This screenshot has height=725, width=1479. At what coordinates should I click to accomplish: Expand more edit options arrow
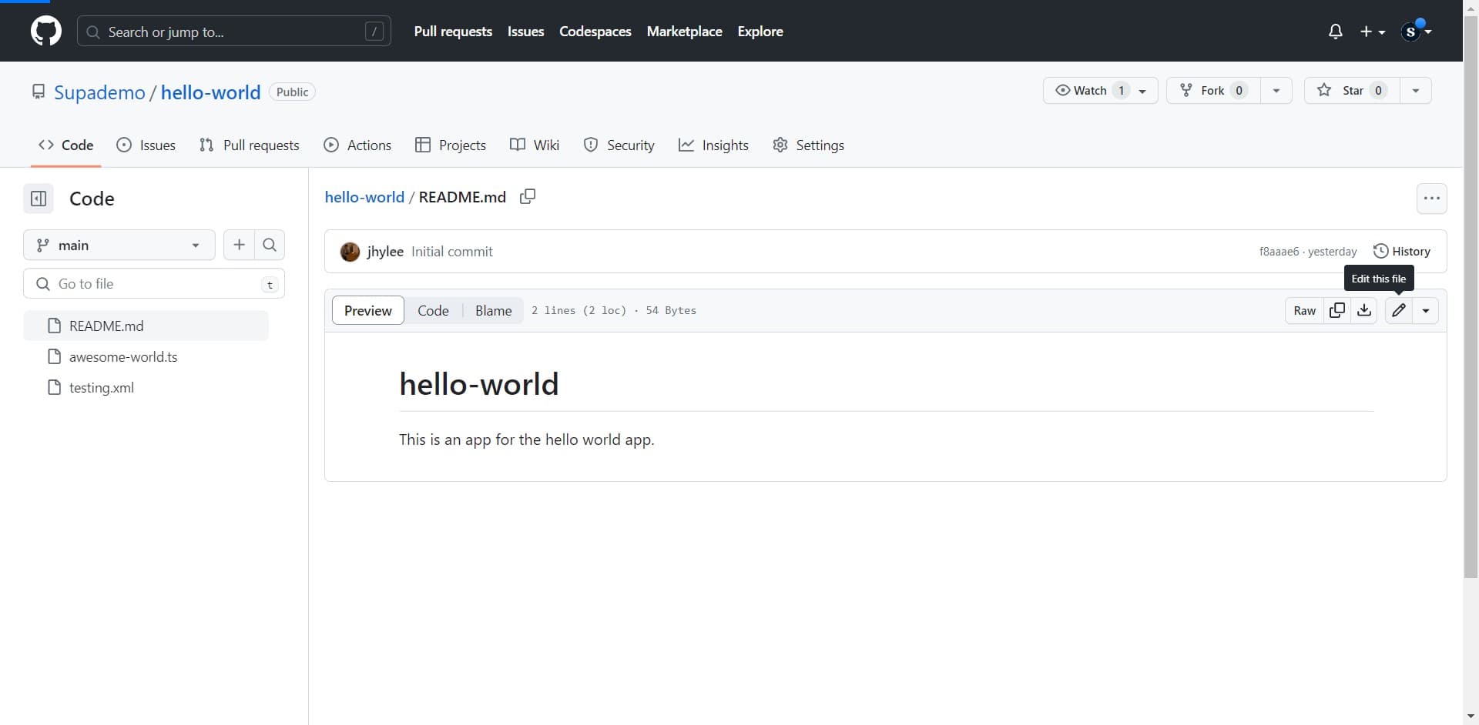pyautogui.click(x=1426, y=310)
